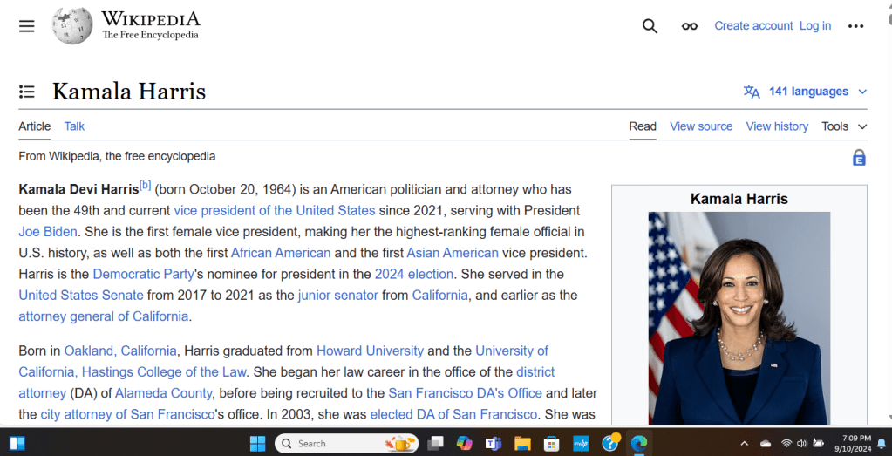Viewport: 892px width, 456px height.
Task: Click the search magnifier icon
Action: click(650, 26)
